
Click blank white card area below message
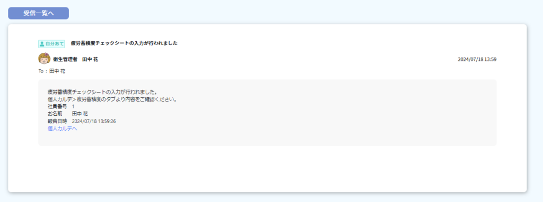tap(267, 169)
